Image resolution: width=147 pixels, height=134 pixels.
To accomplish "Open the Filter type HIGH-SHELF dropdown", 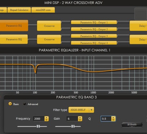I will click(x=81, y=110).
